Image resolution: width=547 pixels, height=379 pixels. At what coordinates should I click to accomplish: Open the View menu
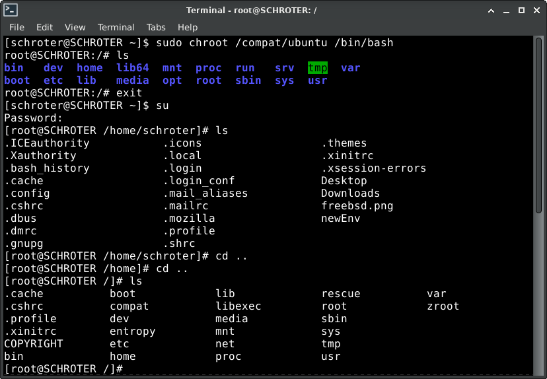(x=75, y=27)
